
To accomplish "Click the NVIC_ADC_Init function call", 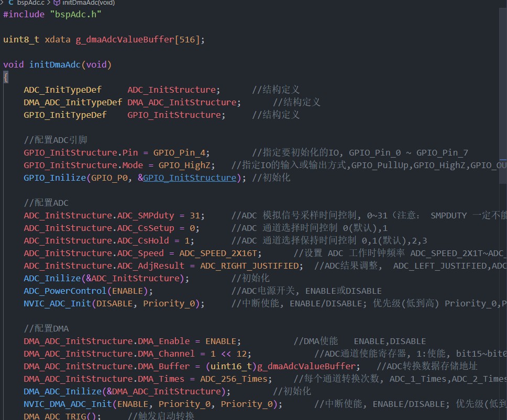I will point(57,304).
